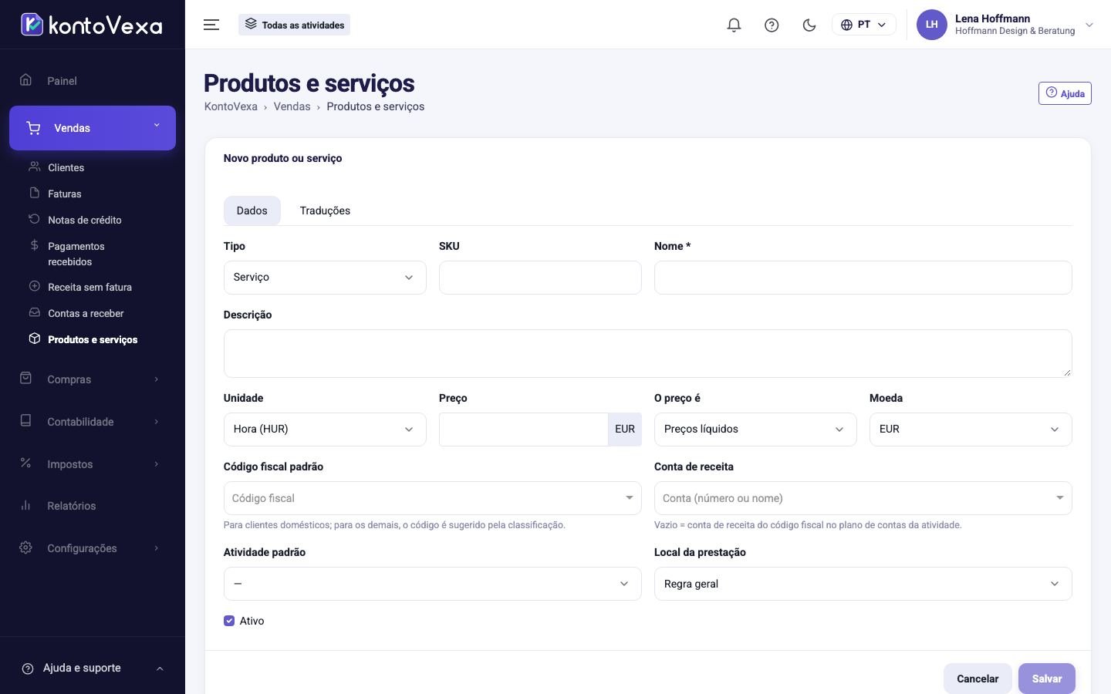Open the Atividade padrão dropdown
Viewport: 1111px width, 694px height.
tap(432, 584)
